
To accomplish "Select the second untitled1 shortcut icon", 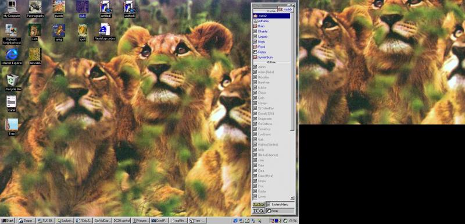I will (130, 9).
